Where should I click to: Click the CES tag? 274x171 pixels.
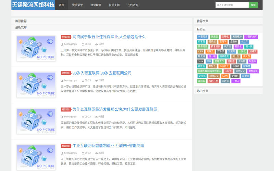tap(200, 52)
